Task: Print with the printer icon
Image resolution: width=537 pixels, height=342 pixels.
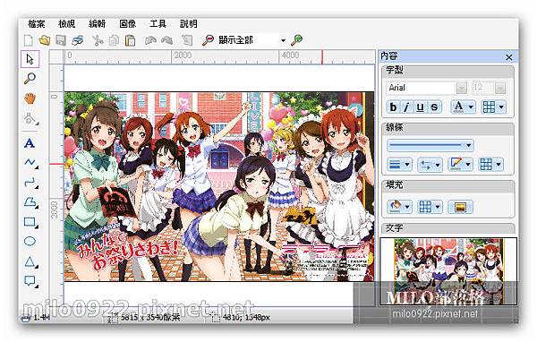Action: tap(78, 40)
